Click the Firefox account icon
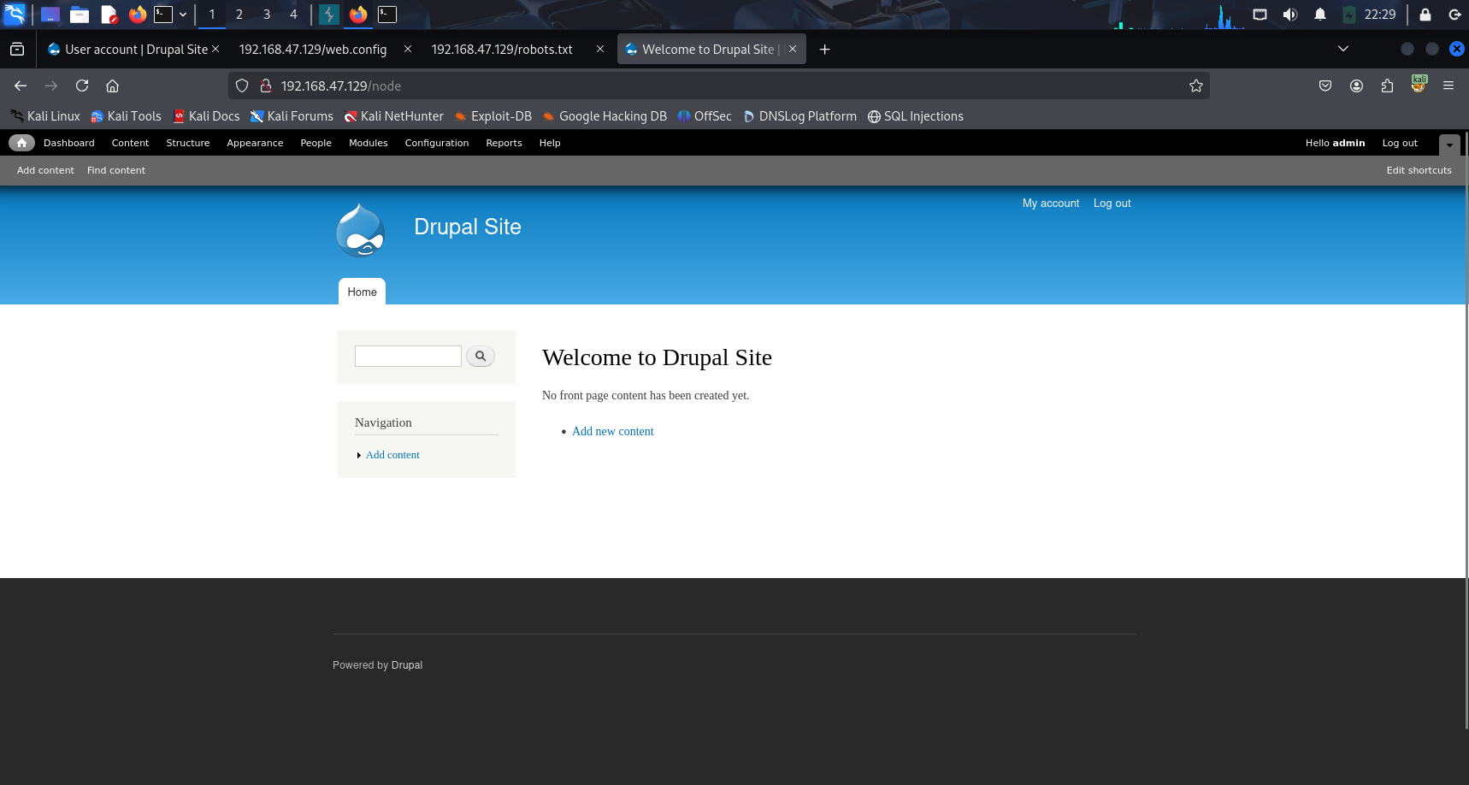The width and height of the screenshot is (1469, 785). tap(1356, 86)
